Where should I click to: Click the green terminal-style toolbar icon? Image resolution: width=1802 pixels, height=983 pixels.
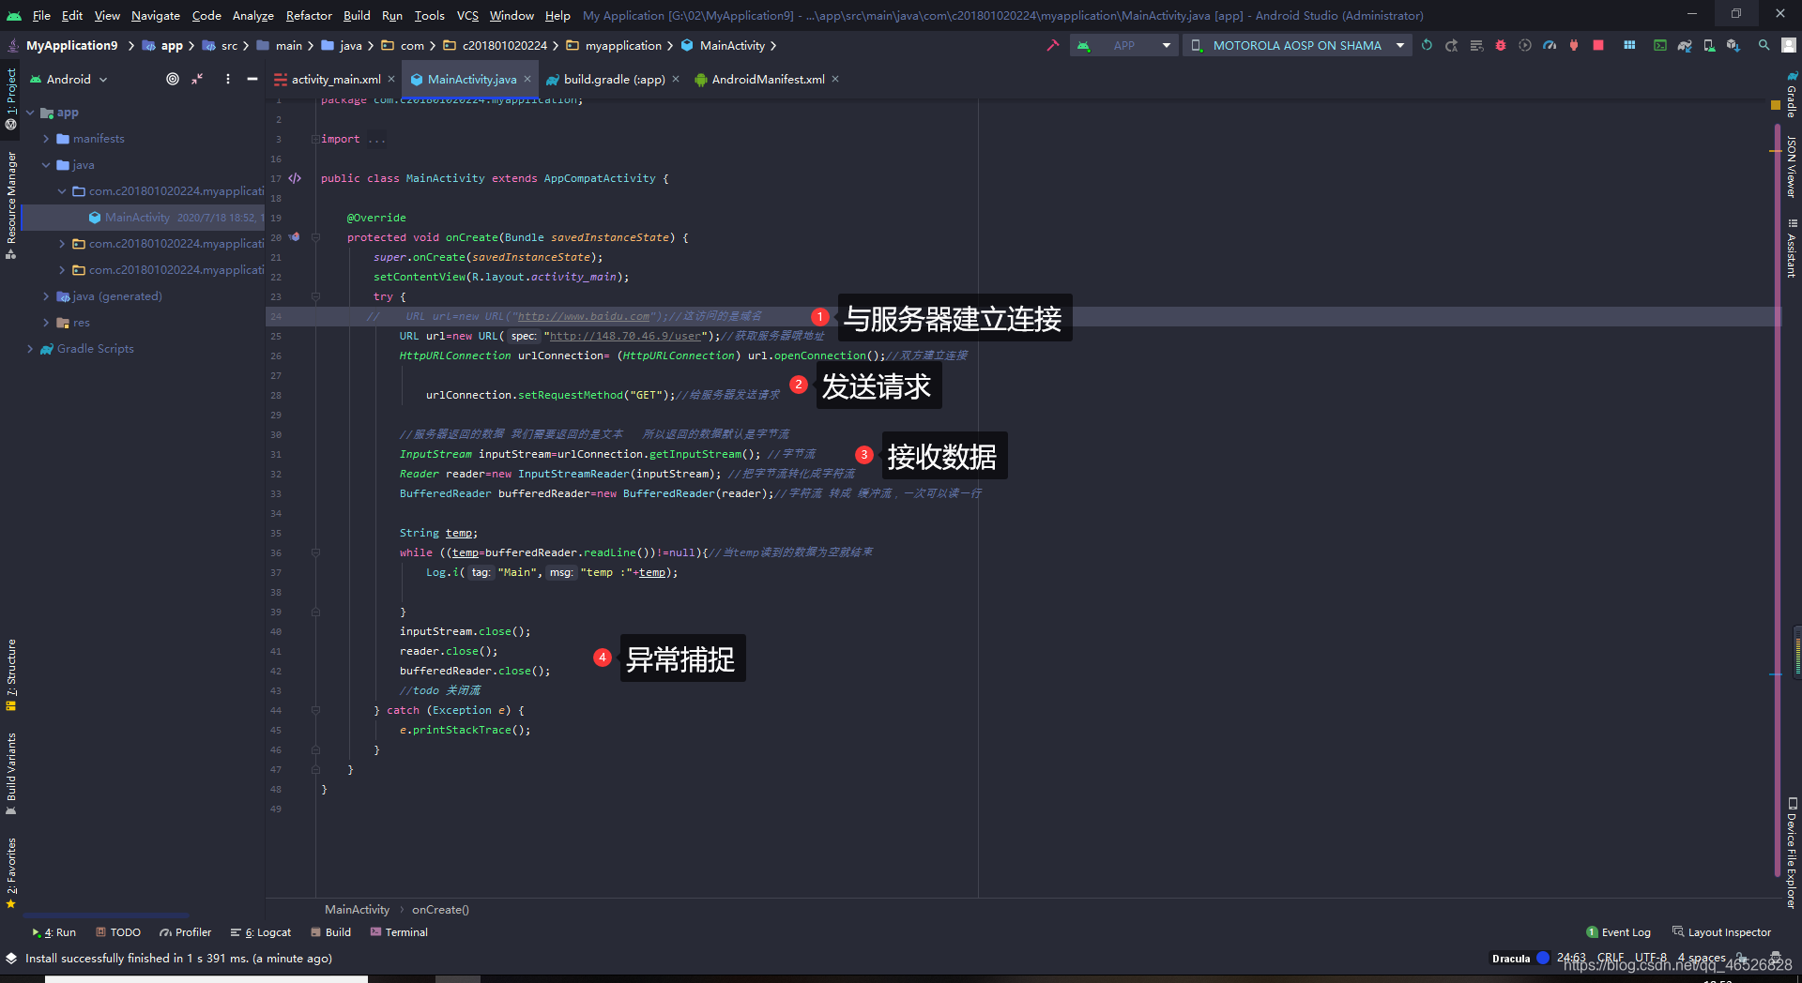[1660, 45]
